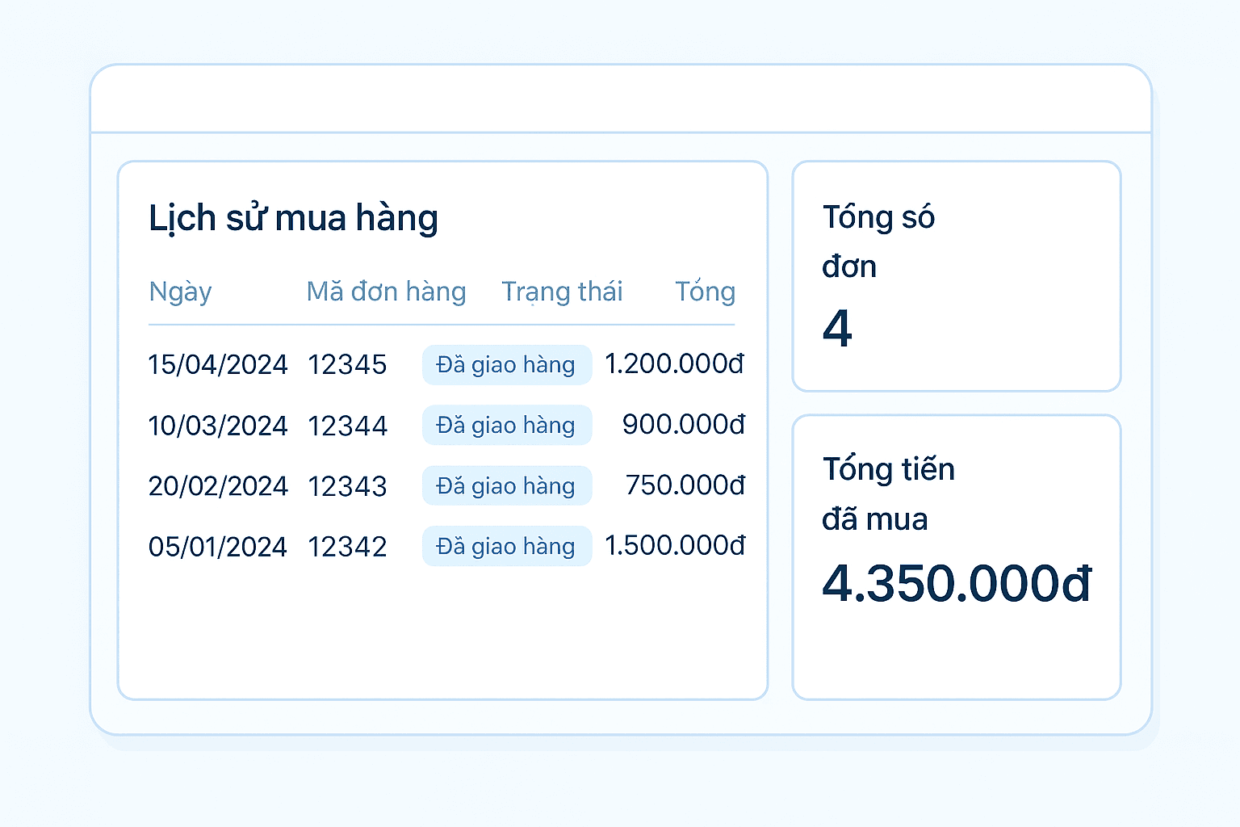
Task: Select the "Trạng thái" column header
Action: point(562,292)
